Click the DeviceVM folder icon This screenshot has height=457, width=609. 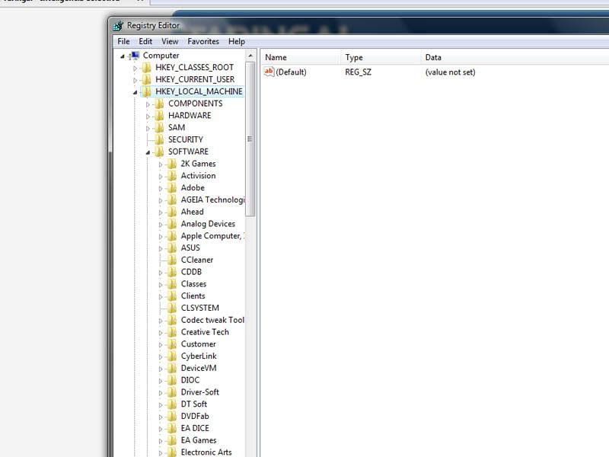point(172,369)
